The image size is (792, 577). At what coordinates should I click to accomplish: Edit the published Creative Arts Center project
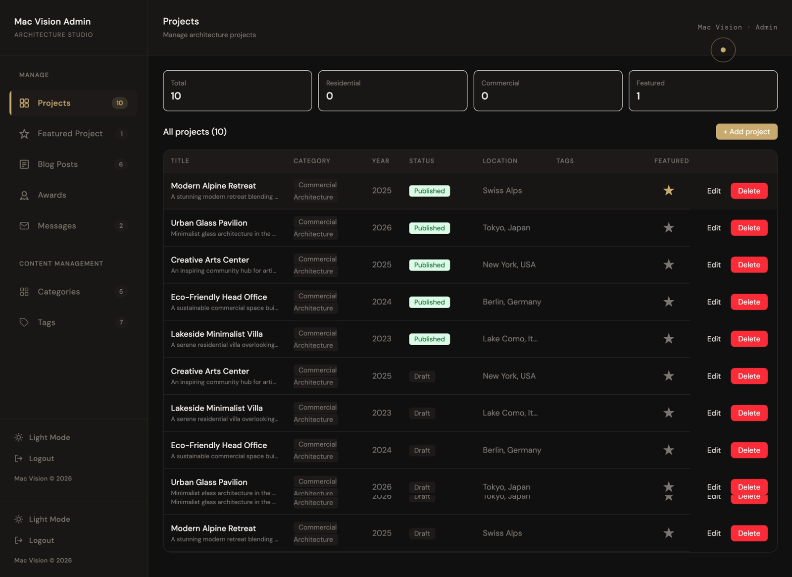(x=714, y=265)
